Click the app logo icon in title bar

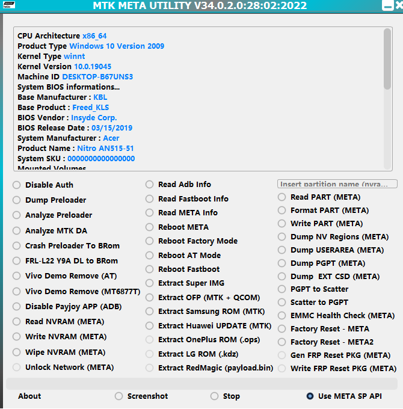coord(8,5)
